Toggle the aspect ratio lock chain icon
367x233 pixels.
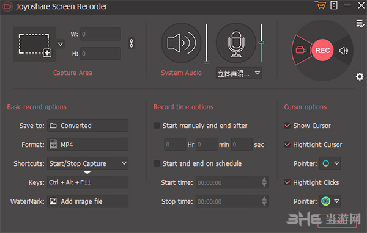(x=132, y=43)
